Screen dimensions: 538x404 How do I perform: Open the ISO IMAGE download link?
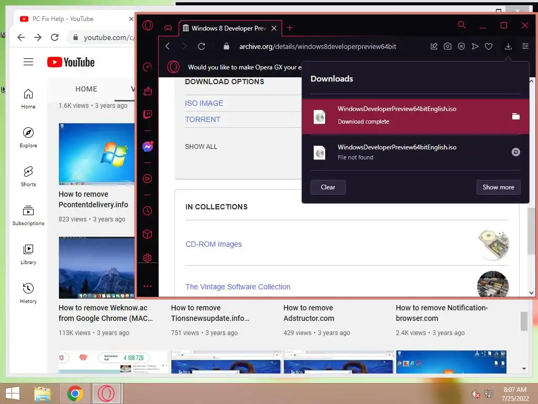pyautogui.click(x=204, y=103)
